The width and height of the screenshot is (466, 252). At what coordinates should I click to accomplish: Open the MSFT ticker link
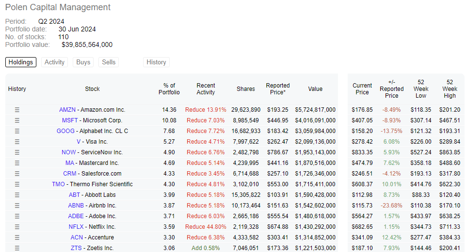tap(70, 120)
